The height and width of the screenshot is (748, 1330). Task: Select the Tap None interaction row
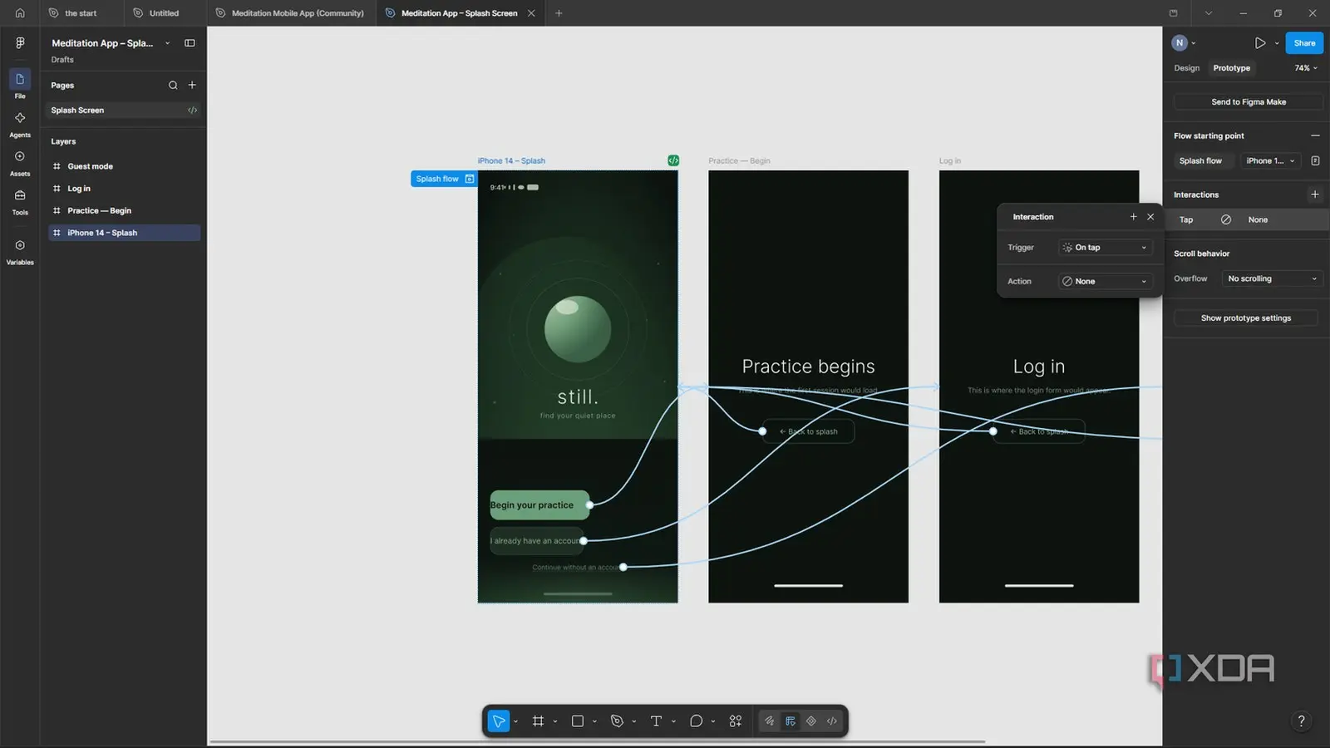(1245, 219)
